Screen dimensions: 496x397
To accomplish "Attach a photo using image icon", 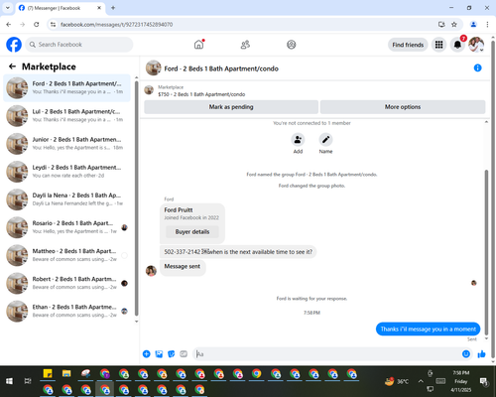I will (x=159, y=354).
